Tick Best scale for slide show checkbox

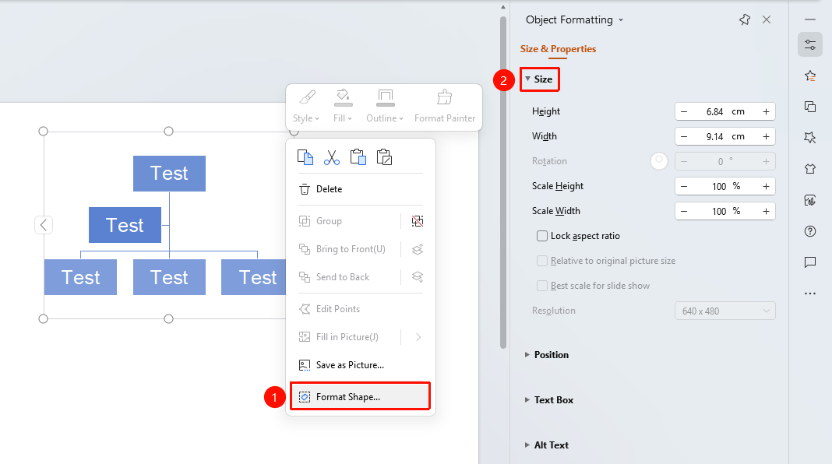coord(541,286)
